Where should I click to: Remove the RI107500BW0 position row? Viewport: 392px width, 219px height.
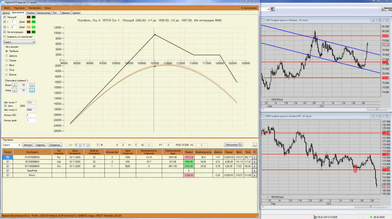(254, 157)
